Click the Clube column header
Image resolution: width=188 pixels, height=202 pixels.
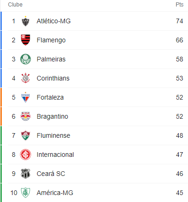click(15, 5)
